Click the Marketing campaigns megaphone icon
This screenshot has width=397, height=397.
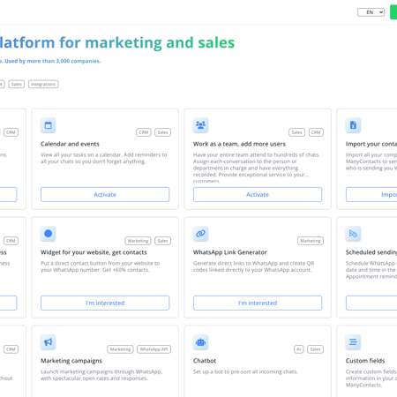pyautogui.click(x=49, y=342)
